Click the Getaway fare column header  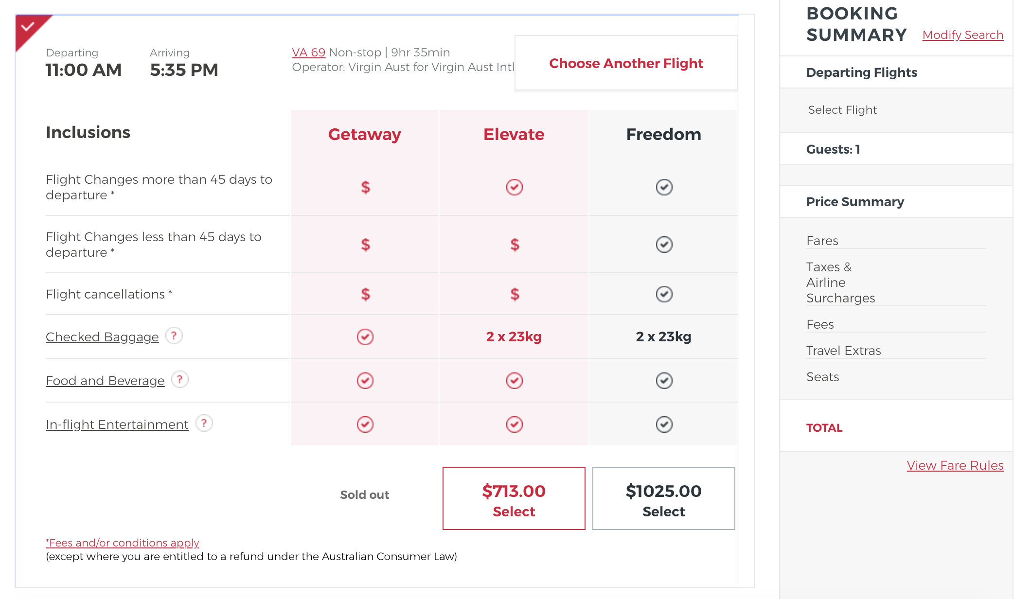[x=365, y=134]
